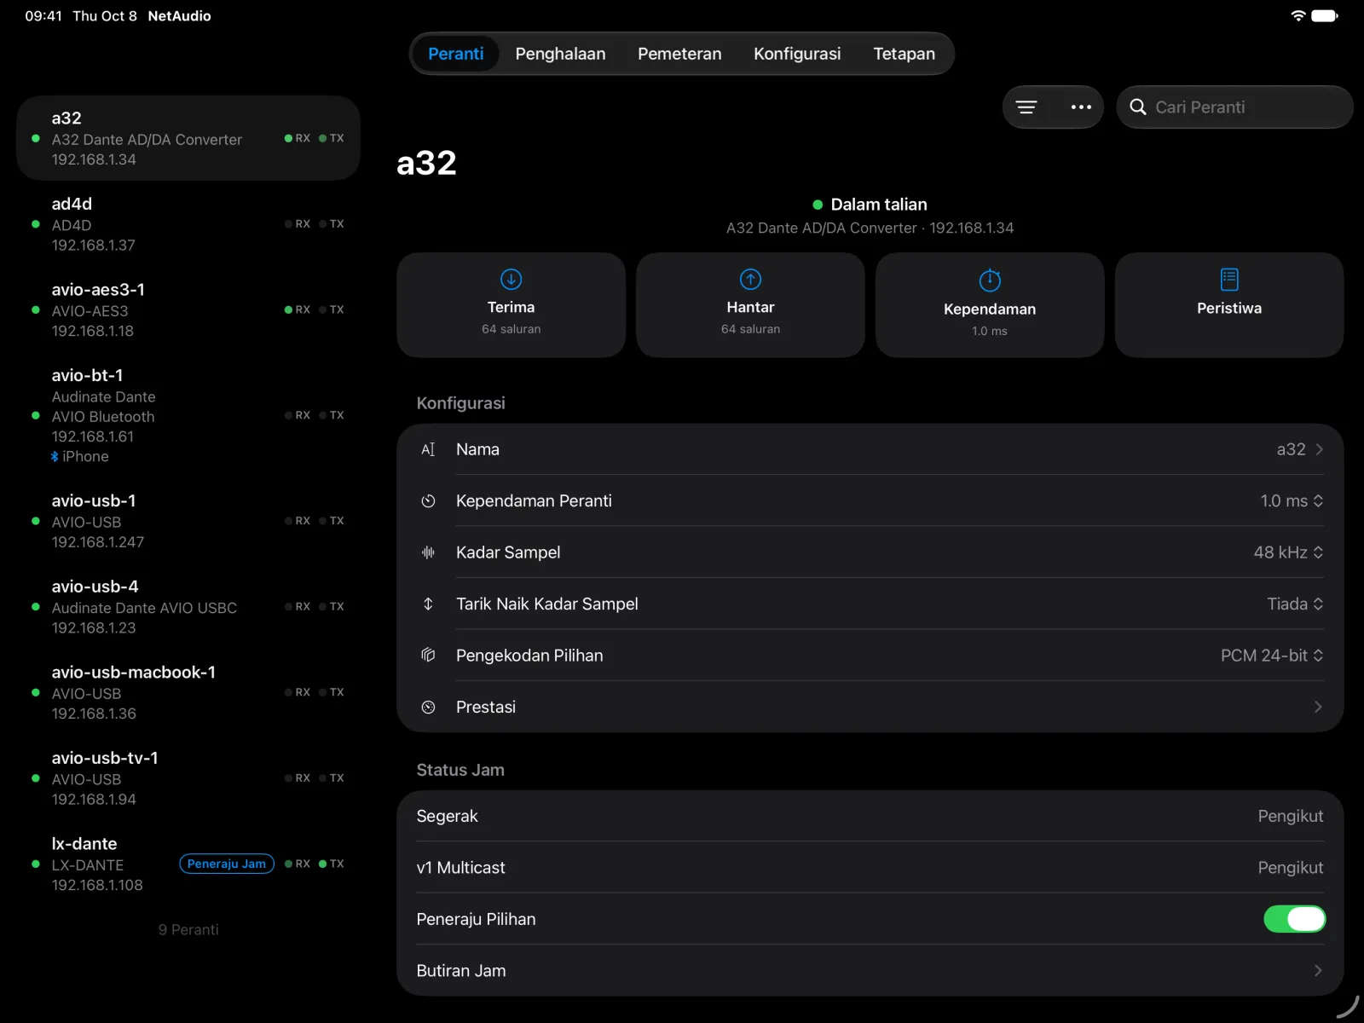The image size is (1364, 1023).
Task: Open Tarik Naik Kadar Sampel Tiada dropdown
Action: point(1295,604)
